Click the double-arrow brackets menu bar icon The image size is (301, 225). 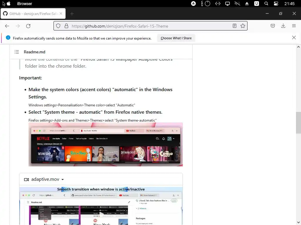point(218,4)
